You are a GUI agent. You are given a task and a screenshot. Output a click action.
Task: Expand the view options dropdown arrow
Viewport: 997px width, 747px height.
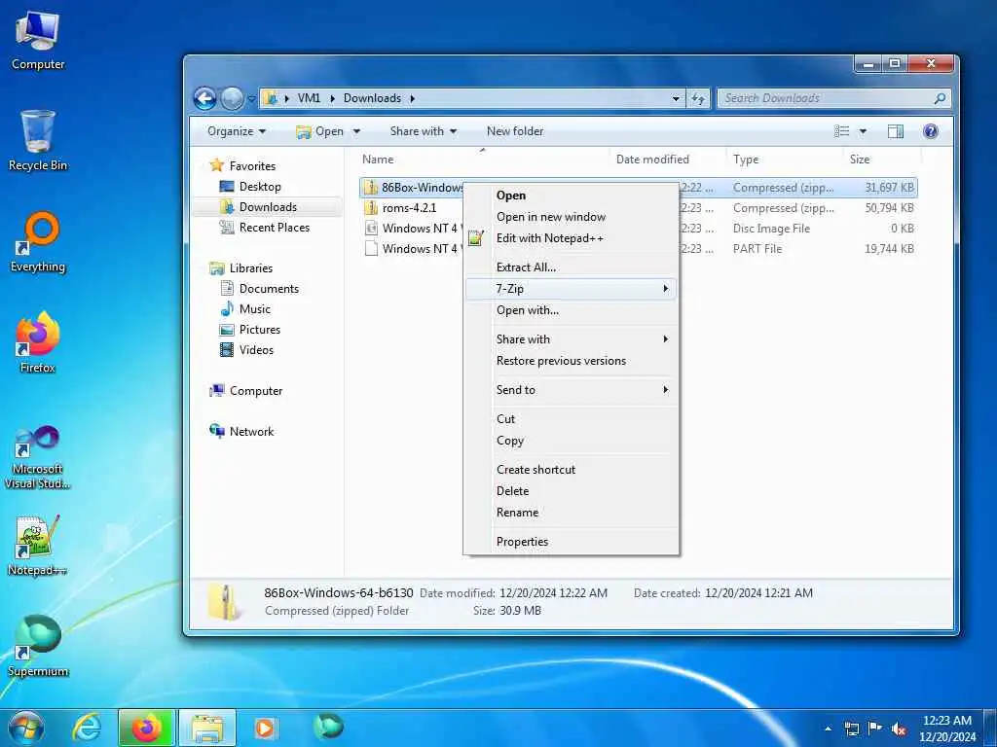863,131
